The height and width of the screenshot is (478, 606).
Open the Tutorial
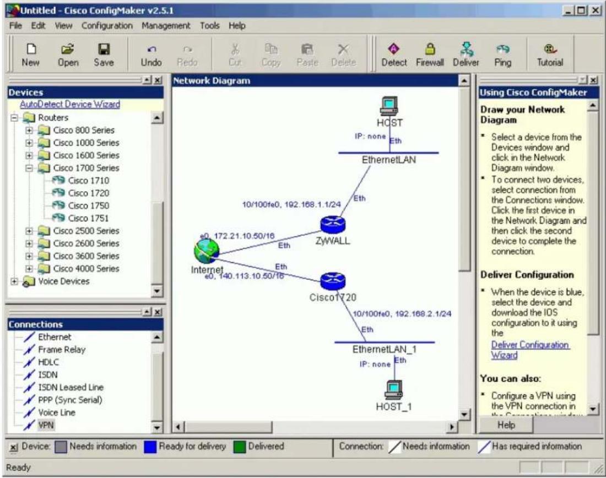(x=550, y=54)
